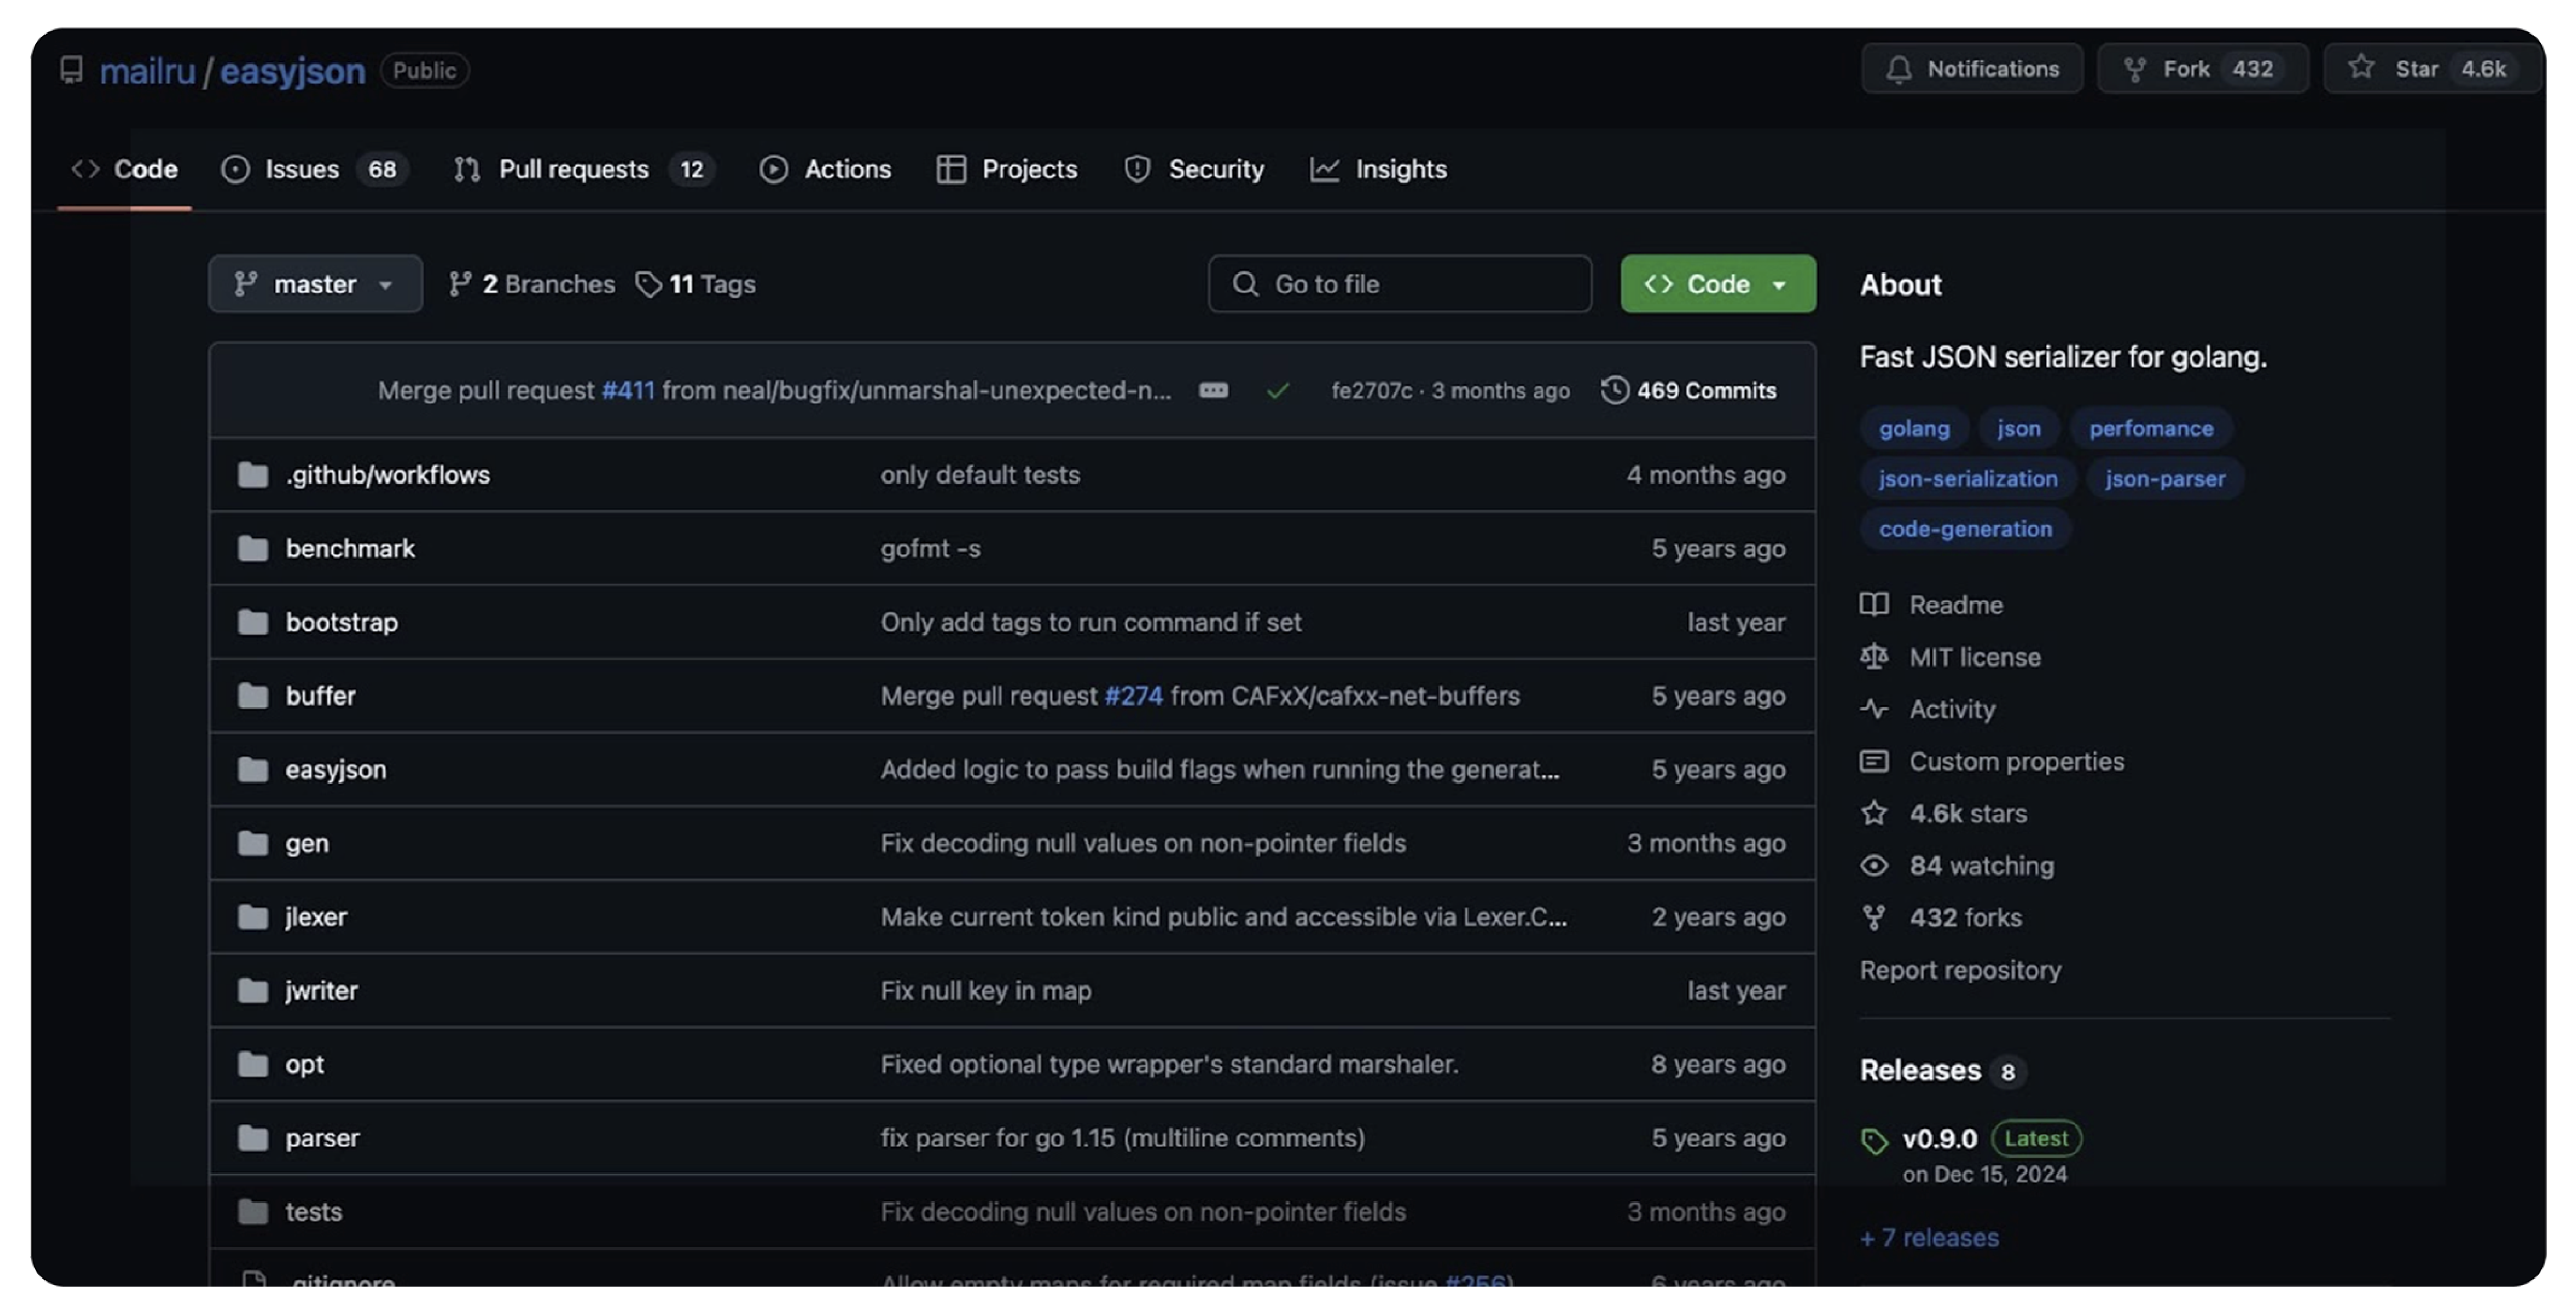This screenshot has height=1315, width=2576.
Task: Open the benchmark folder icon
Action: (x=253, y=548)
